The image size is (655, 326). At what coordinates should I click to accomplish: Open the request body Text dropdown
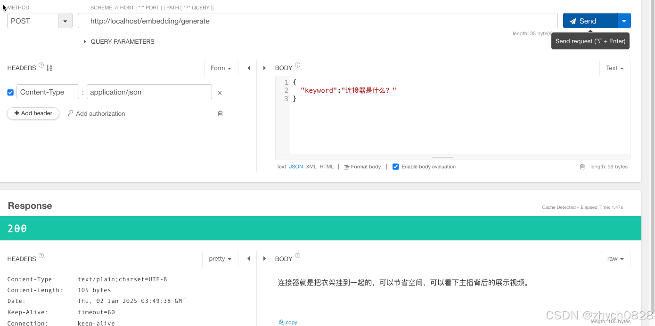(614, 68)
